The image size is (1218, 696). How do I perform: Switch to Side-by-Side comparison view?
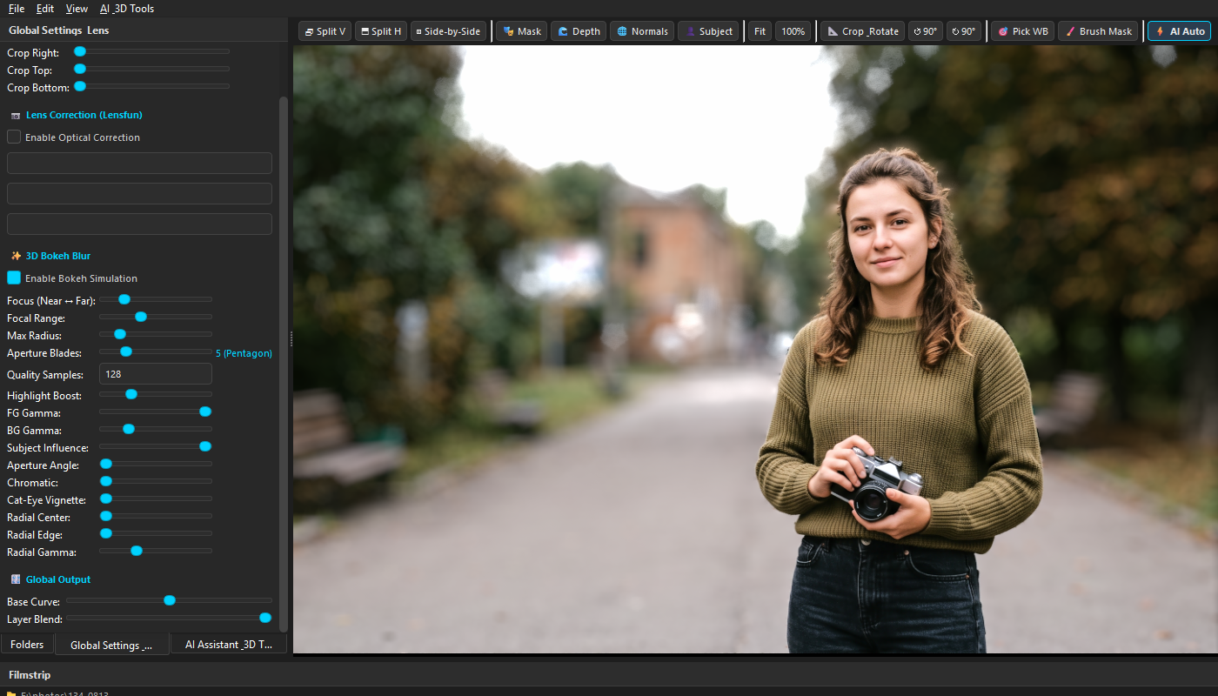click(x=448, y=31)
